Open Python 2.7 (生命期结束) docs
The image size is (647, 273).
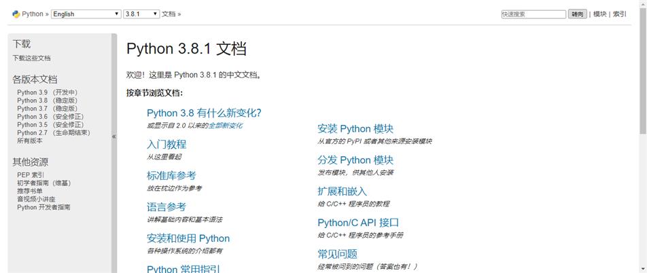(54, 133)
